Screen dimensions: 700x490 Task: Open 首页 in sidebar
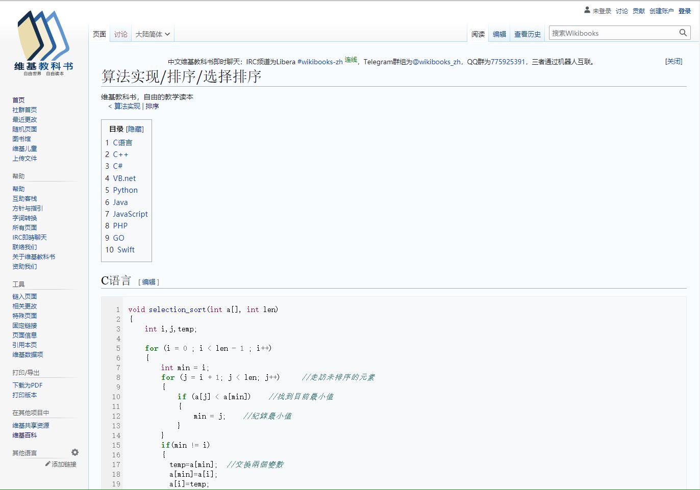point(18,100)
